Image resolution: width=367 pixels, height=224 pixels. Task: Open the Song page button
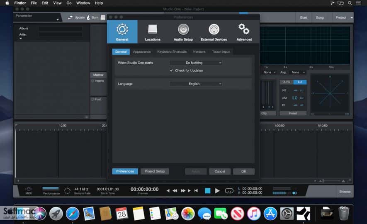(320, 17)
